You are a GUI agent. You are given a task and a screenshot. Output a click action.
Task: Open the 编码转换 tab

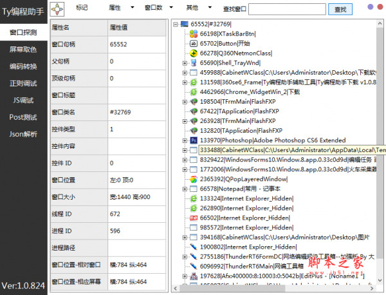pos(24,66)
